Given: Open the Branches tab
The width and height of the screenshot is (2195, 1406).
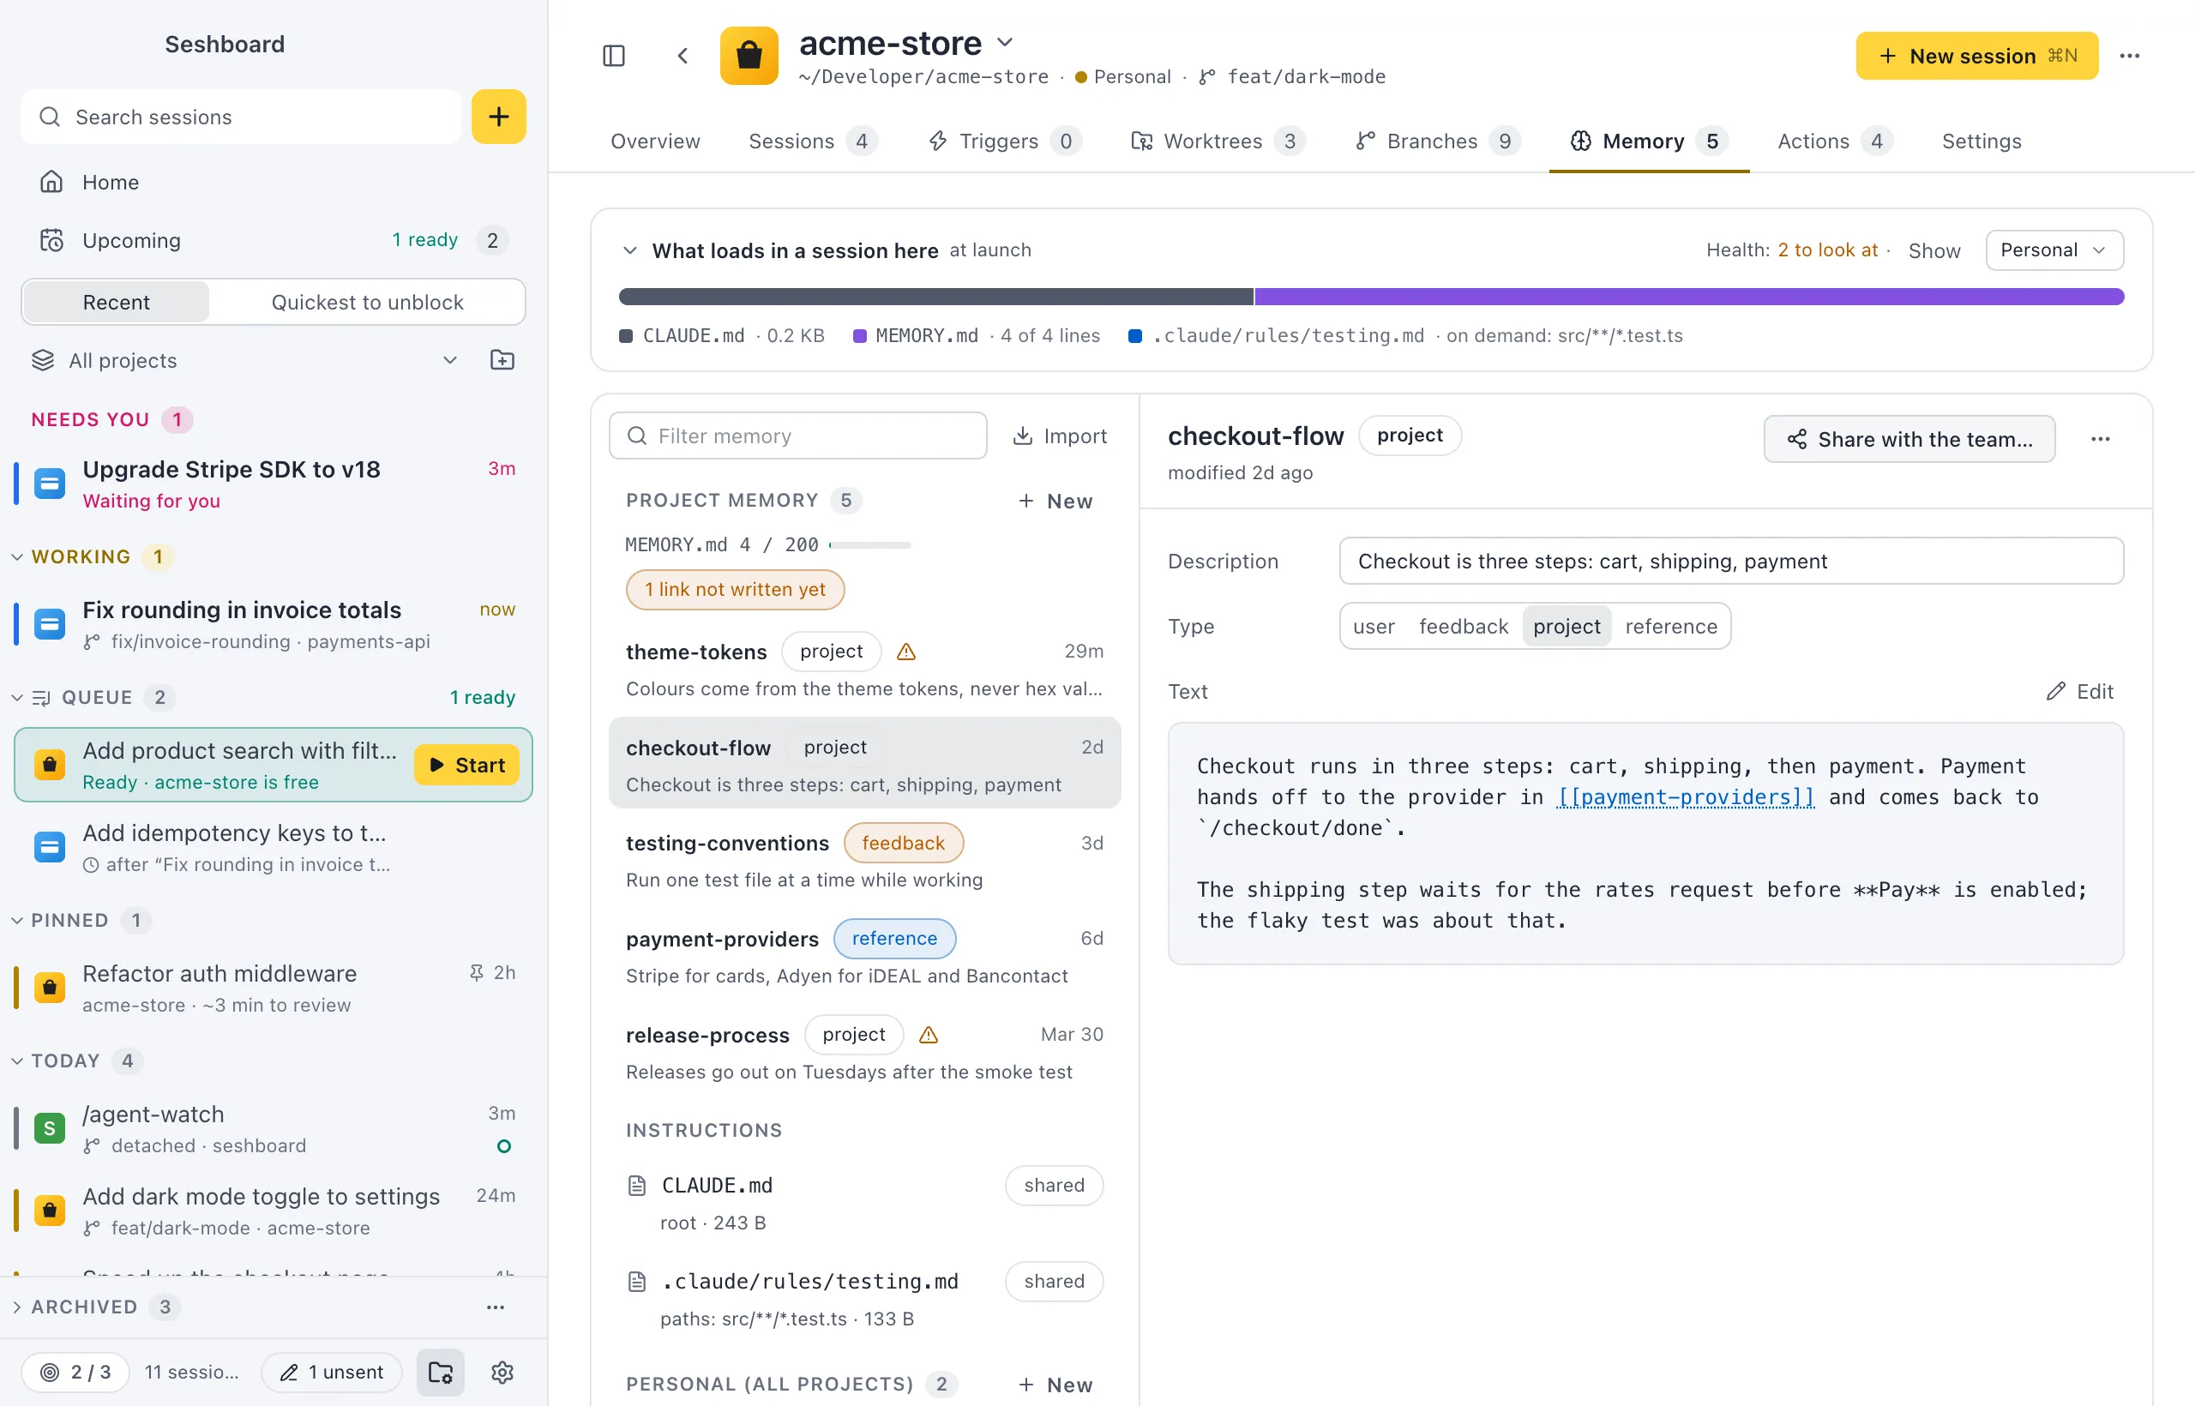Looking at the screenshot, I should (x=1437, y=141).
